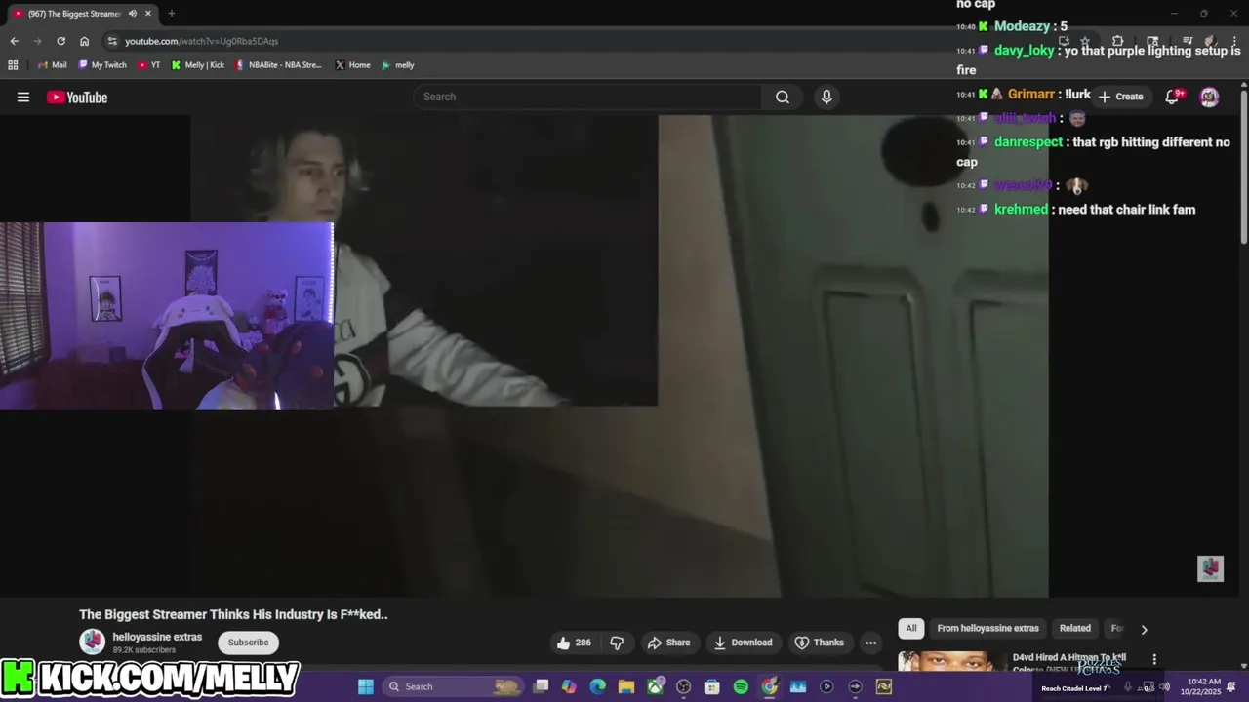Screen dimensions: 1249x702
Task: Open the taskbar clock and date
Action: pyautogui.click(x=1199, y=686)
